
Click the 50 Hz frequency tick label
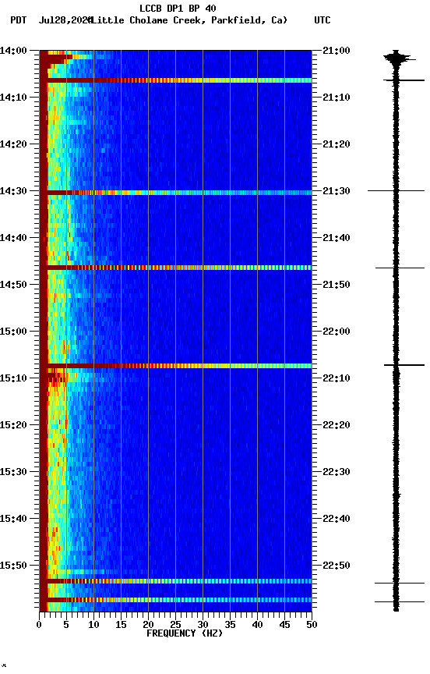(312, 625)
